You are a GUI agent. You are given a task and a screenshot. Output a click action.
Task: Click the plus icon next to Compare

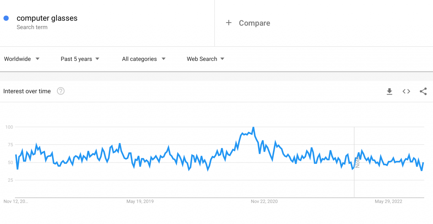click(x=229, y=23)
